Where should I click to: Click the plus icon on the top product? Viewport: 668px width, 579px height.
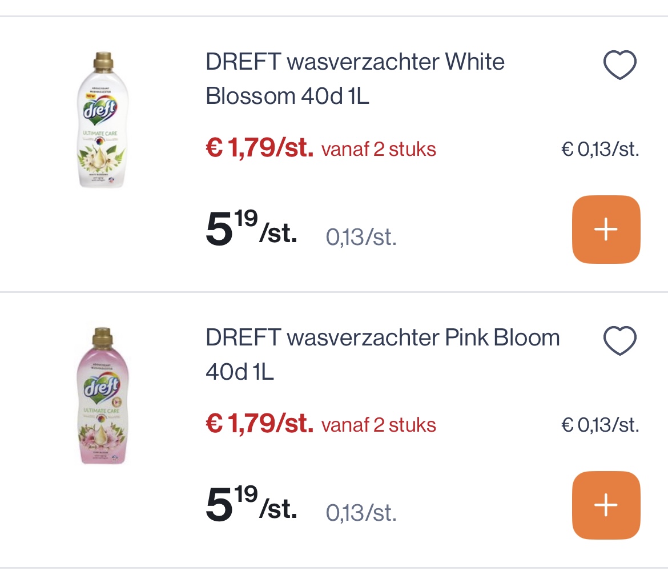tap(606, 229)
